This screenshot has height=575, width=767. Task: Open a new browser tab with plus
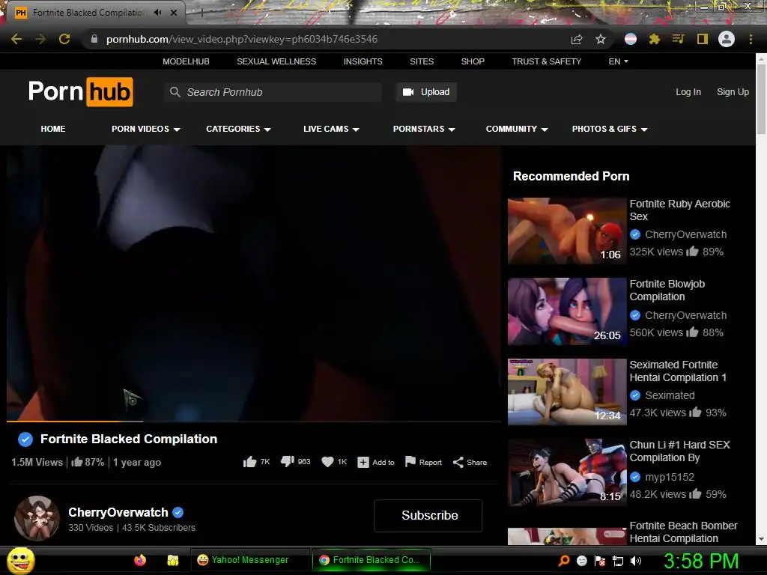coord(201,13)
